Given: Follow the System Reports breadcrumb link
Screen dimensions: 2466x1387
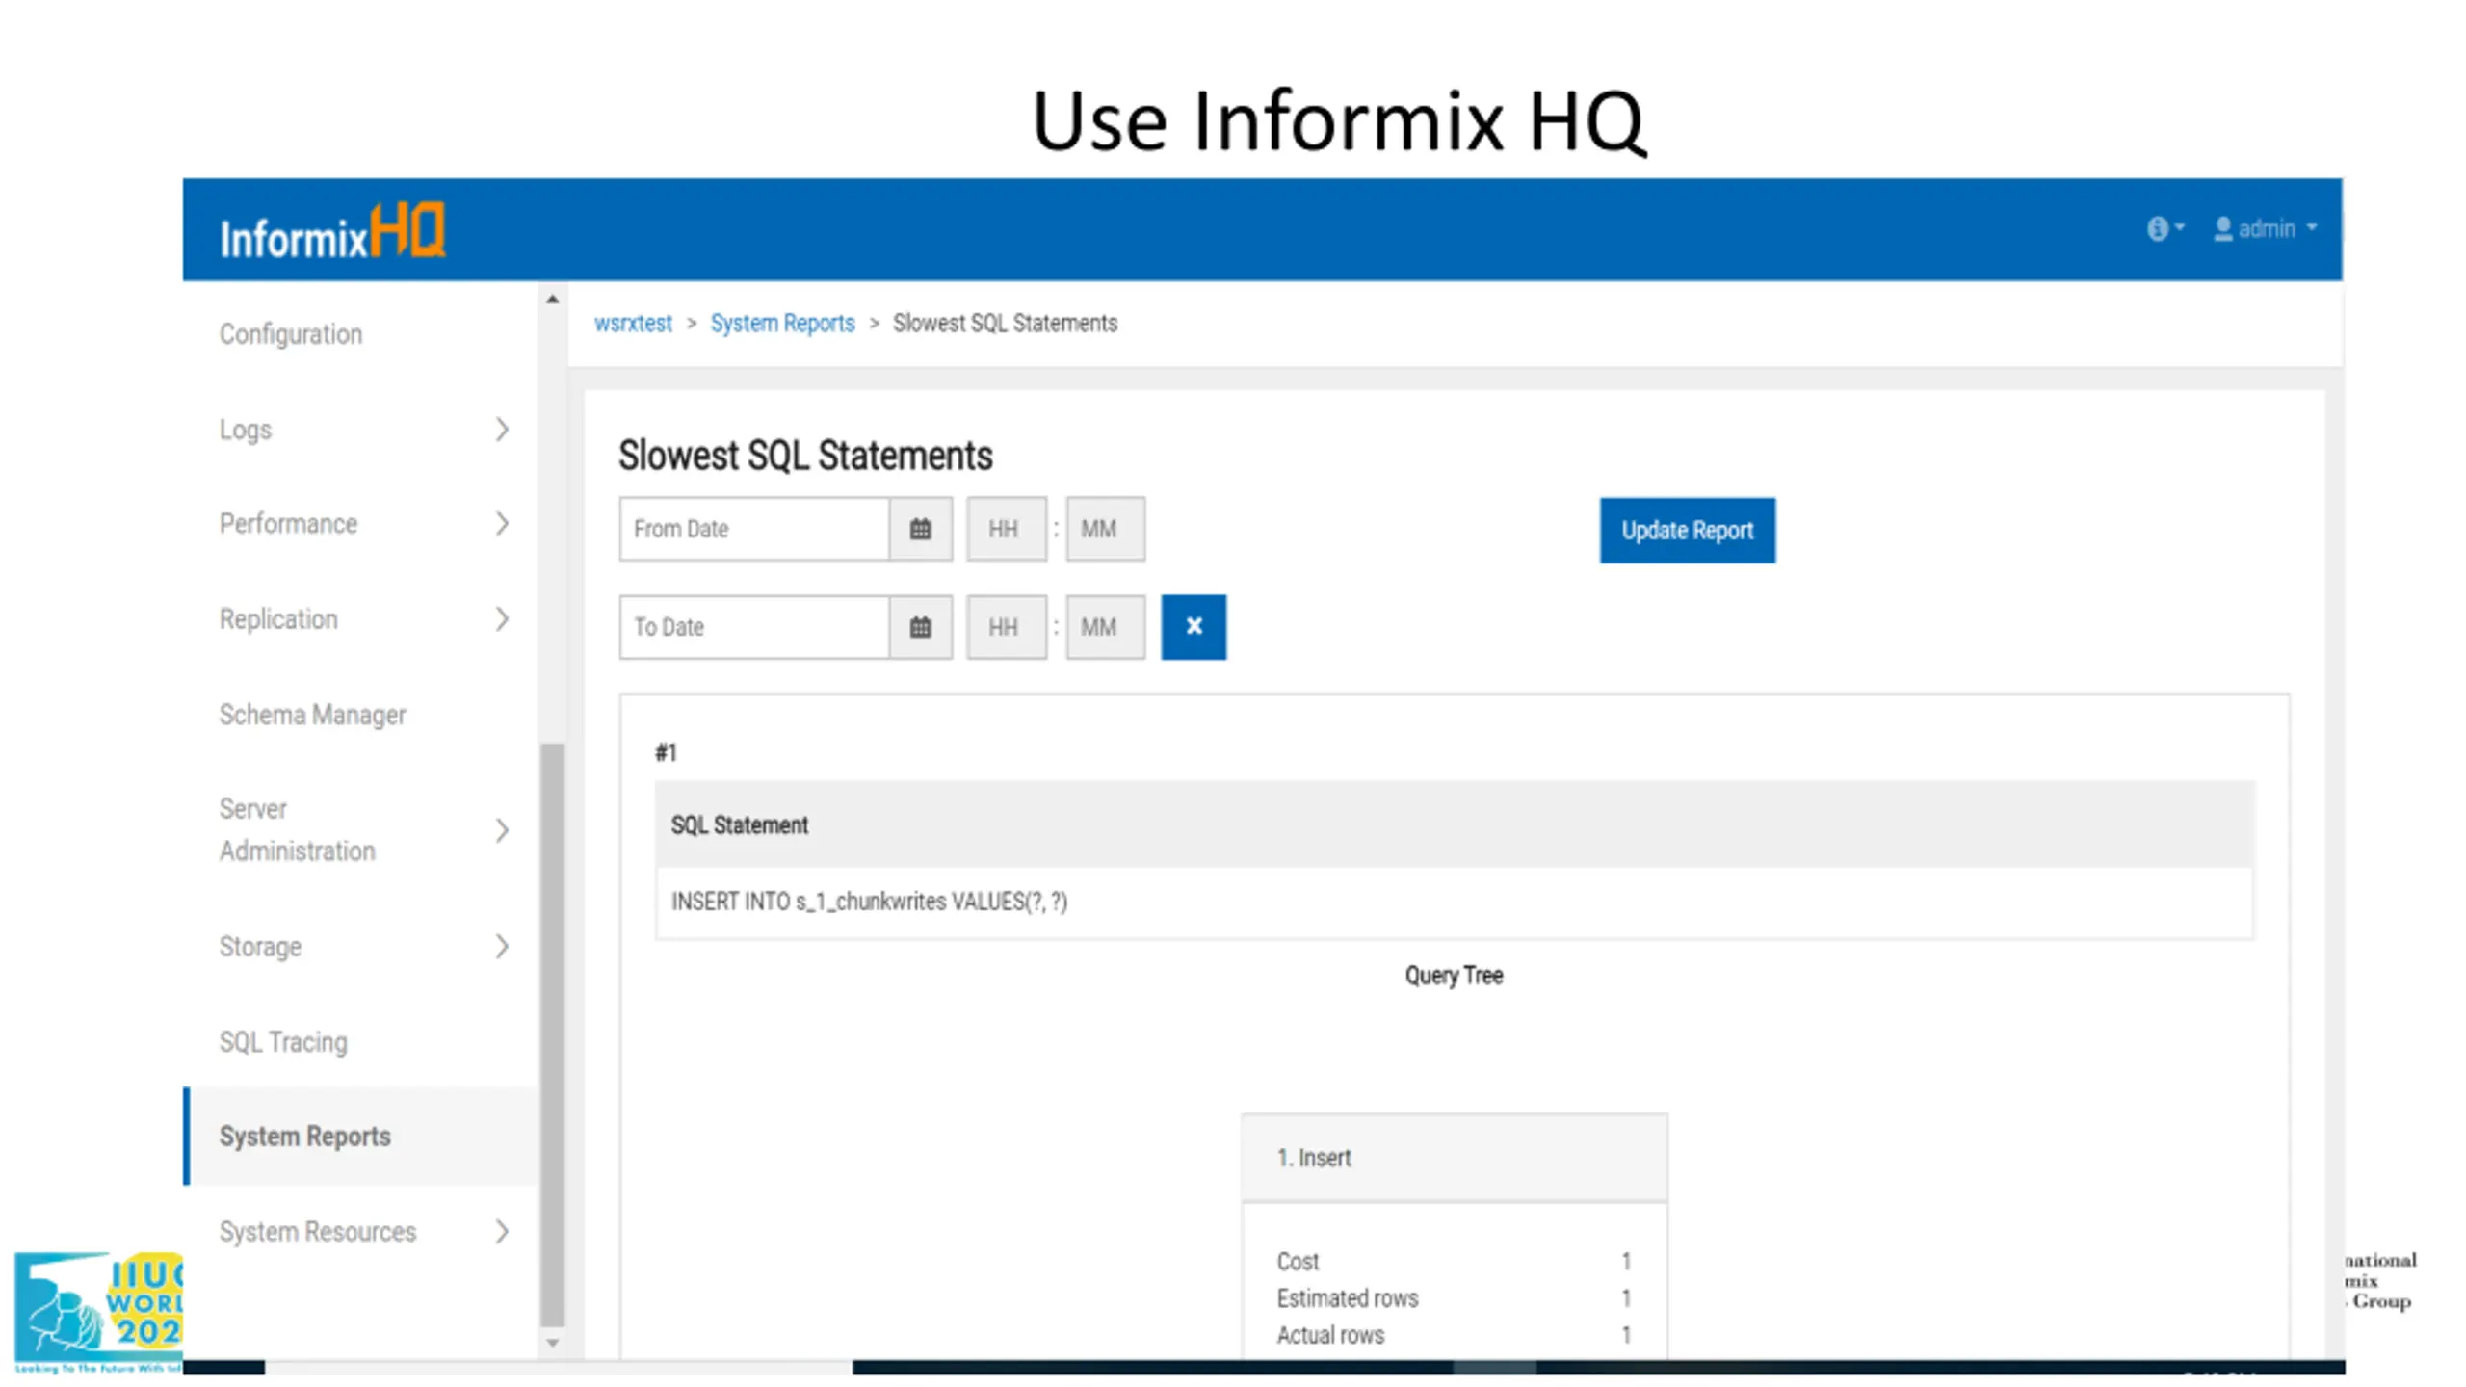Looking at the screenshot, I should click(782, 324).
